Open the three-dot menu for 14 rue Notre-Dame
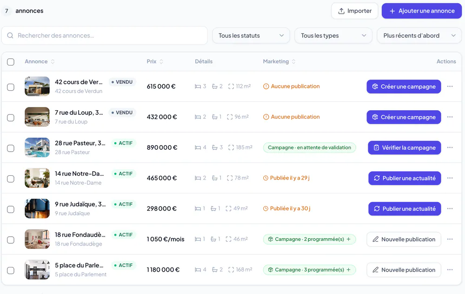The width and height of the screenshot is (465, 294). 450,178
